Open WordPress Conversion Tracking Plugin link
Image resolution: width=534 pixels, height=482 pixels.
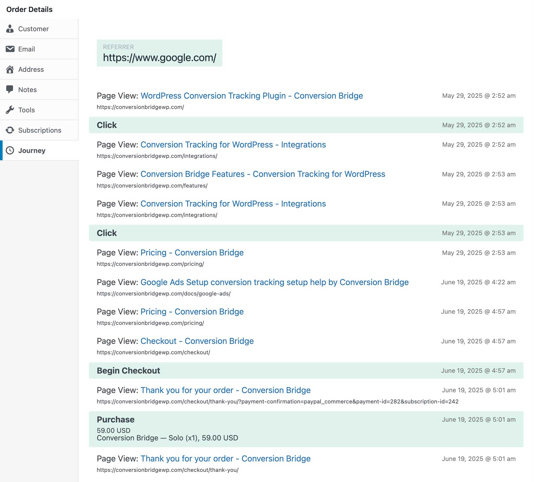[x=251, y=96]
